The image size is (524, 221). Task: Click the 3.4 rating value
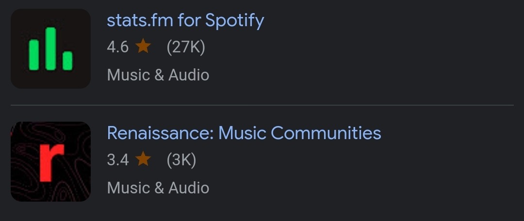(117, 159)
